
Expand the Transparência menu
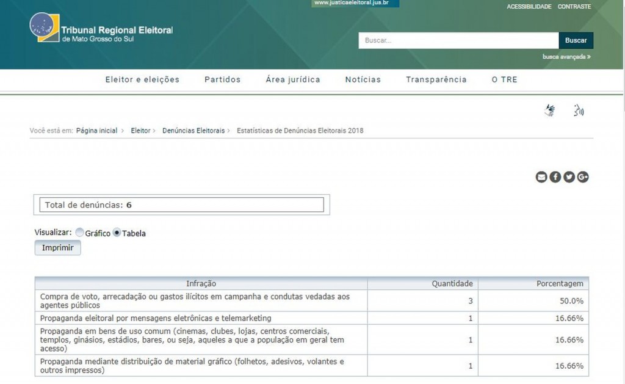(x=436, y=79)
